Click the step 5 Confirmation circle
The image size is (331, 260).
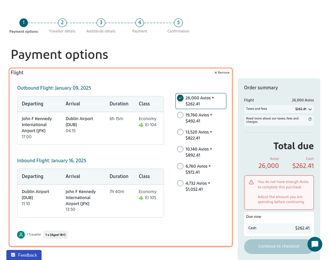(178, 23)
